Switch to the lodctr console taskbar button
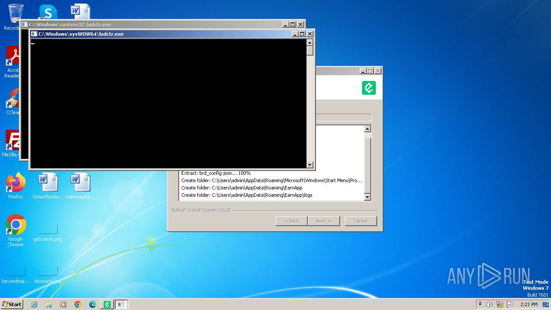 [x=121, y=304]
